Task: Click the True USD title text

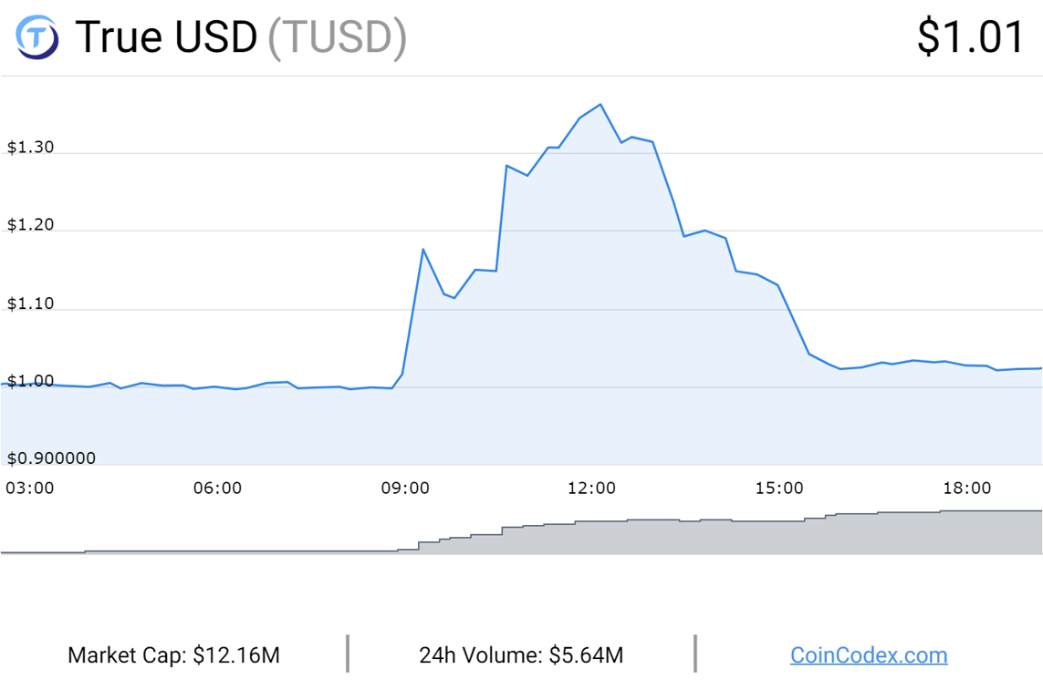Action: click(x=166, y=36)
